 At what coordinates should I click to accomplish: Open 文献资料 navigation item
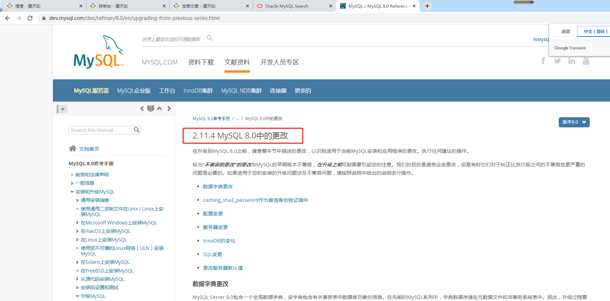237,62
